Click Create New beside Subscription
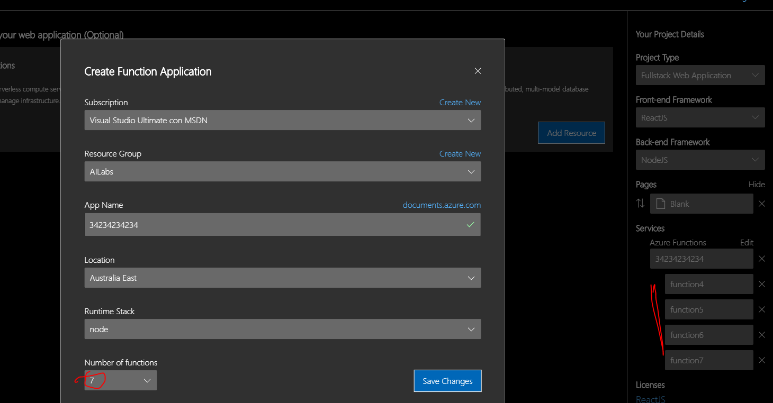Image resolution: width=773 pixels, height=403 pixels. coord(460,102)
